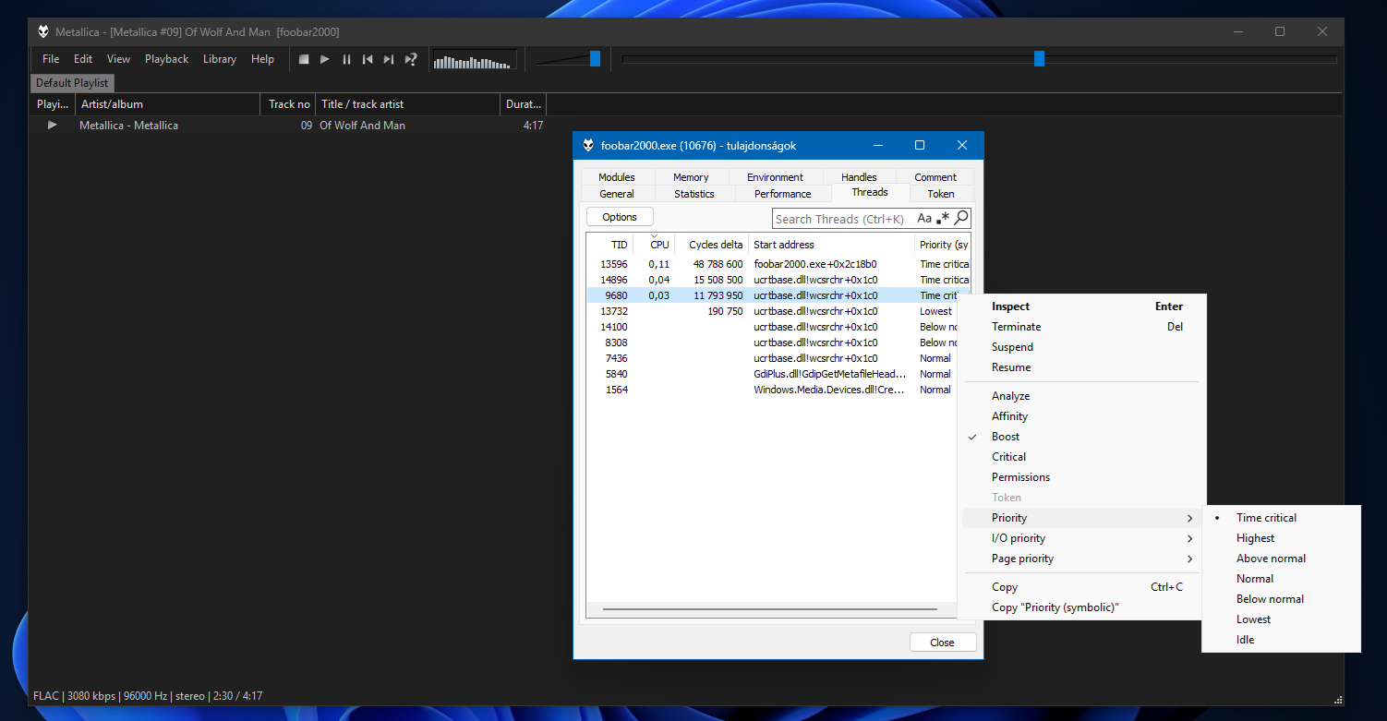Image resolution: width=1387 pixels, height=721 pixels.
Task: Click the Close button in properties dialog
Action: click(x=942, y=643)
